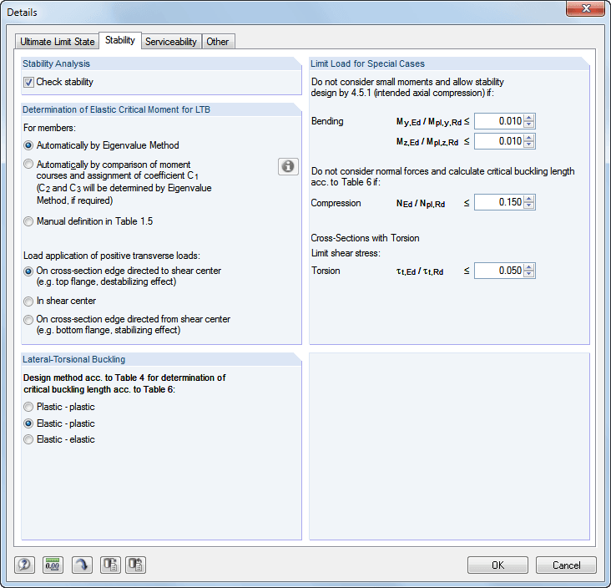The width and height of the screenshot is (611, 588).
Task: Choose Plastic - plastic design method
Action: [28, 407]
